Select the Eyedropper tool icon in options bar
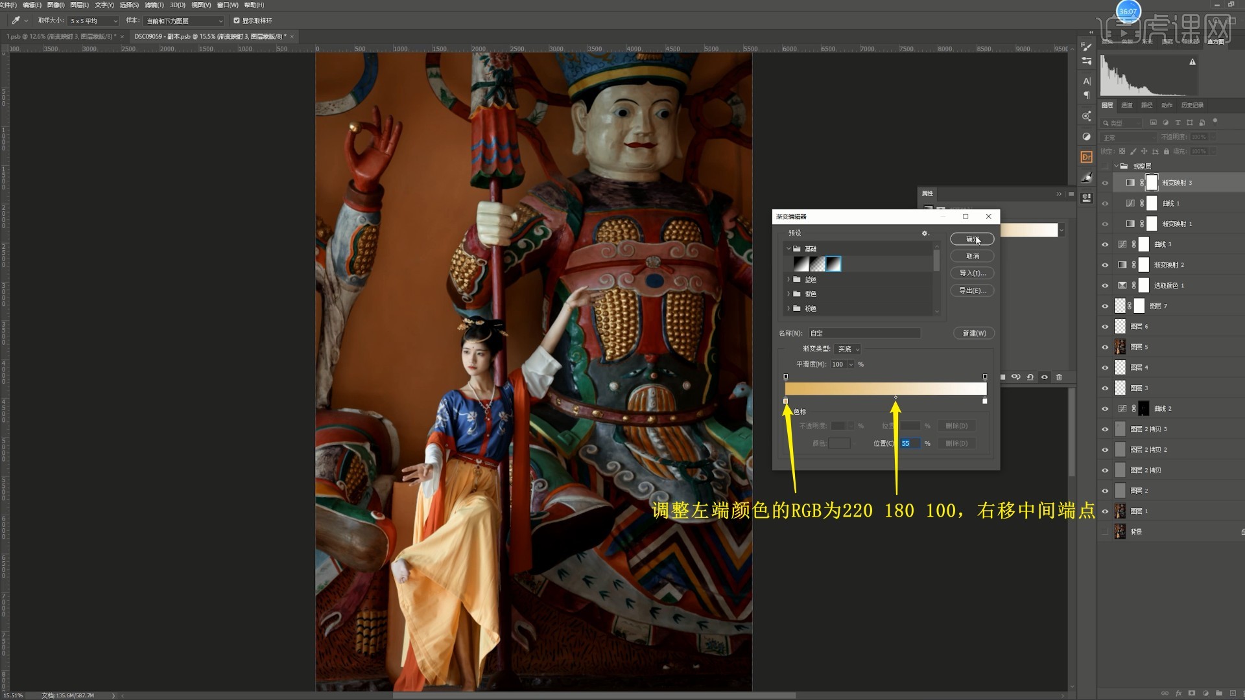Image resolution: width=1245 pixels, height=700 pixels. click(x=16, y=21)
